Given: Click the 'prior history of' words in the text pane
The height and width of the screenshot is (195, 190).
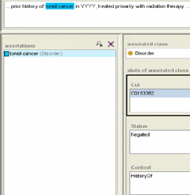Looking at the screenshot, I should 27,6.
